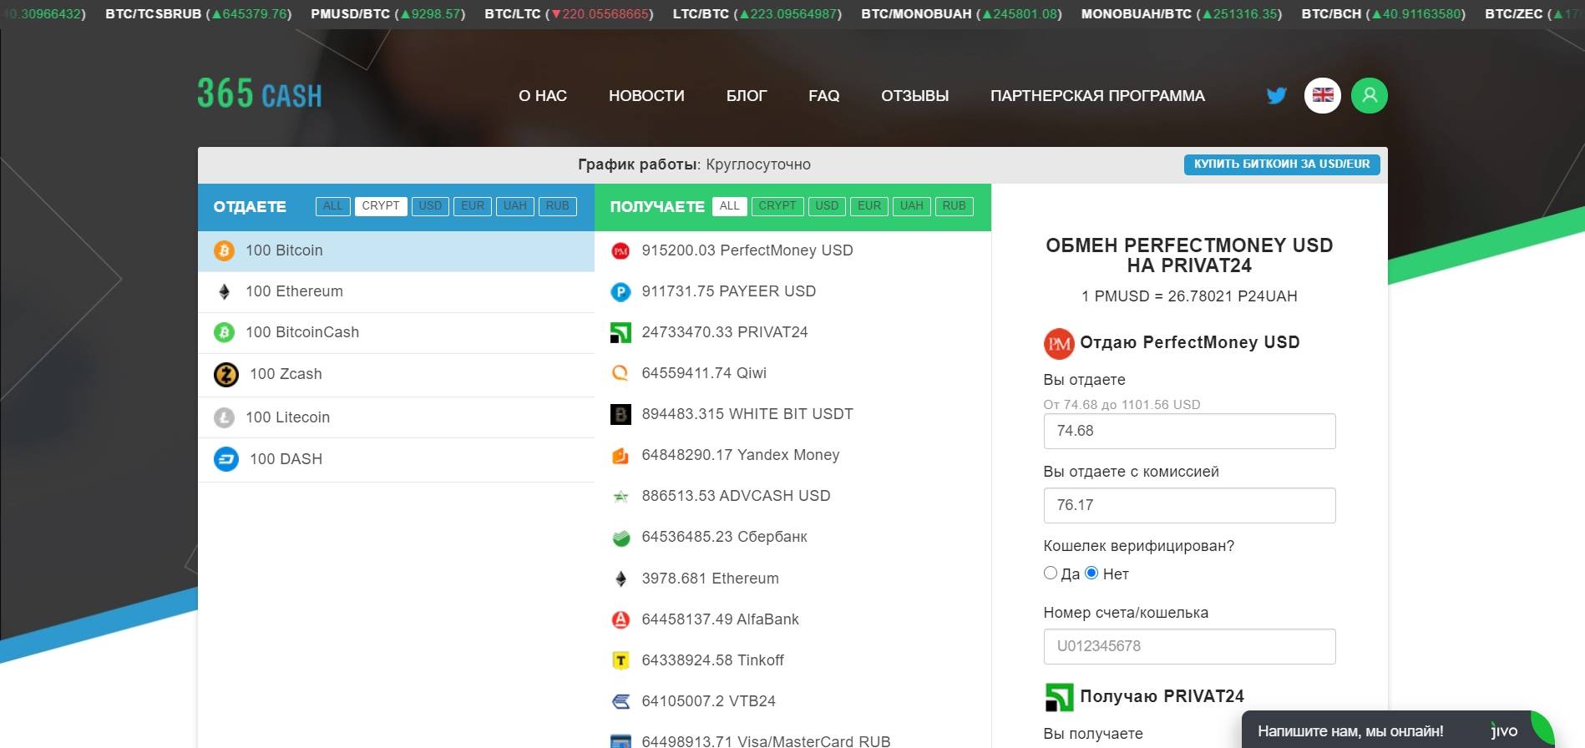Image resolution: width=1585 pixels, height=748 pixels.
Task: Click the BitcoinCash green icon
Action: click(224, 332)
